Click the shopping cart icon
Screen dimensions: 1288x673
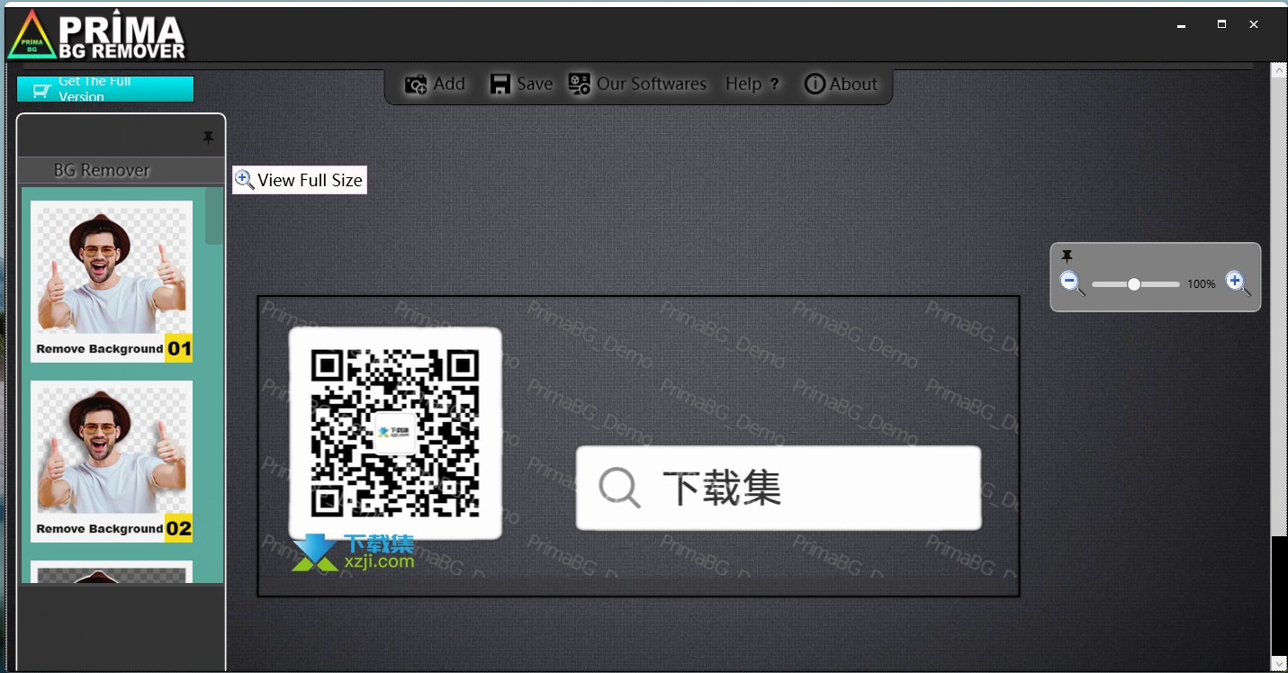41,90
